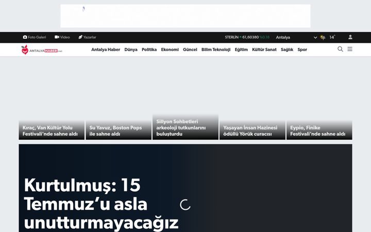Open the Antalya city weather dropdown
Screen dimensions: 371x232
[x=296, y=38]
